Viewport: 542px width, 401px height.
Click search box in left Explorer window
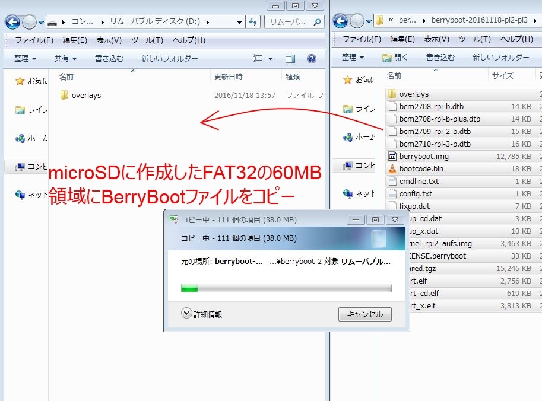click(x=294, y=23)
